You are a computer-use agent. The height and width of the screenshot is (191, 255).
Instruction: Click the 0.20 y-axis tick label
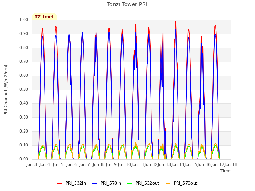[x=24, y=131]
